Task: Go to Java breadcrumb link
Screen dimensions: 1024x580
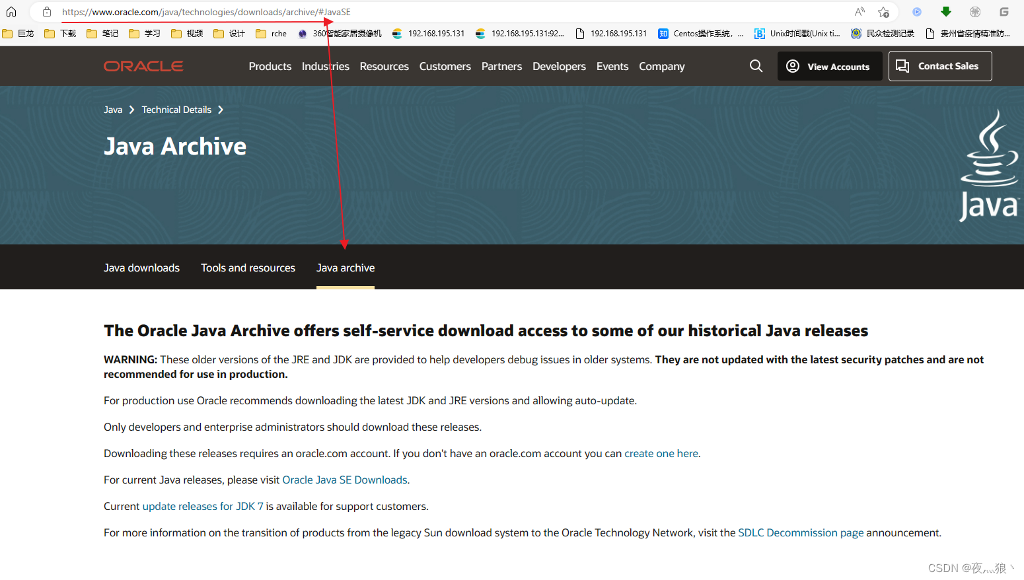Action: [113, 110]
